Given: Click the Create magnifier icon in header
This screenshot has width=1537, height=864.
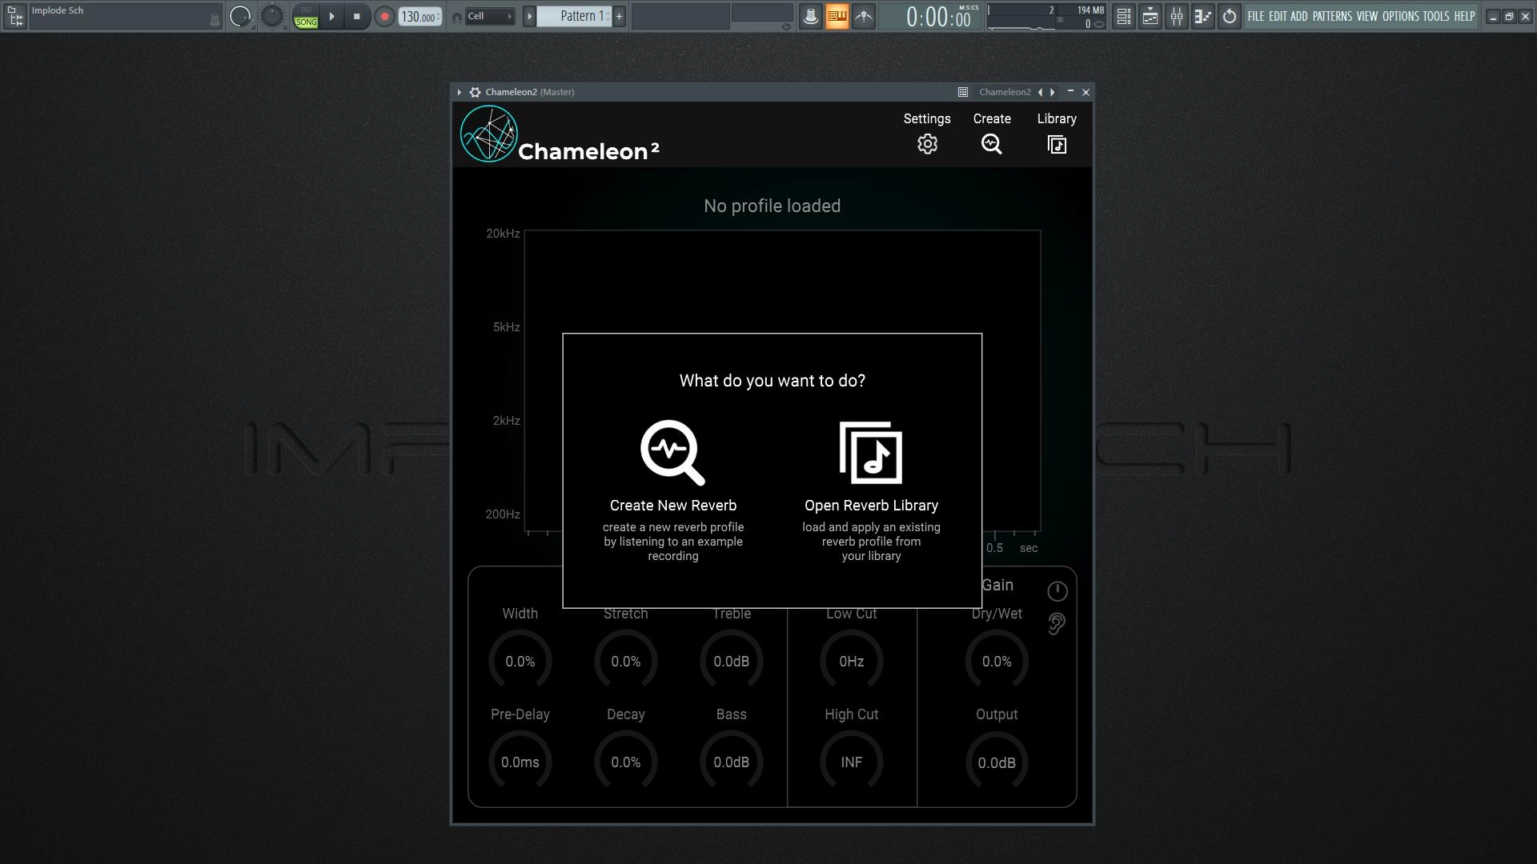Looking at the screenshot, I should 992,144.
